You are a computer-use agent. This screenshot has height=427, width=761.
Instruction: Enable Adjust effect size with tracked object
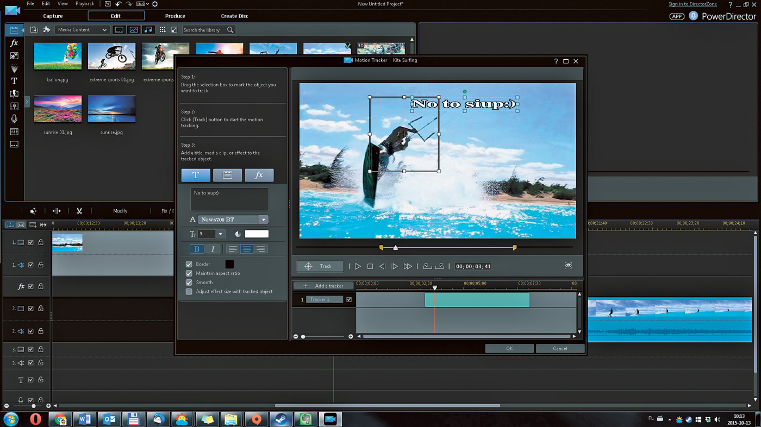tap(189, 292)
